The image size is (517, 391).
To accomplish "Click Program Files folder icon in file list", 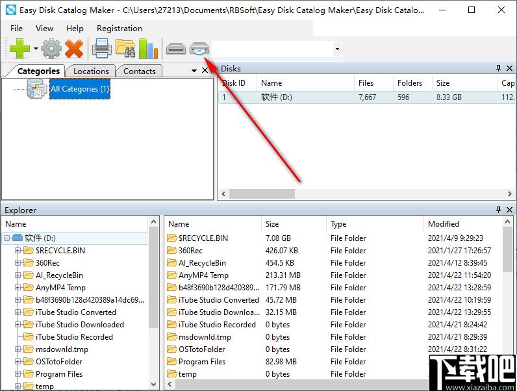I will coord(171,362).
